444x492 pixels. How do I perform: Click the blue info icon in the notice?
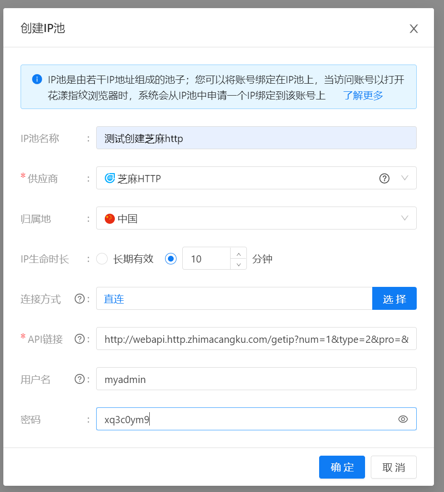pyautogui.click(x=37, y=79)
